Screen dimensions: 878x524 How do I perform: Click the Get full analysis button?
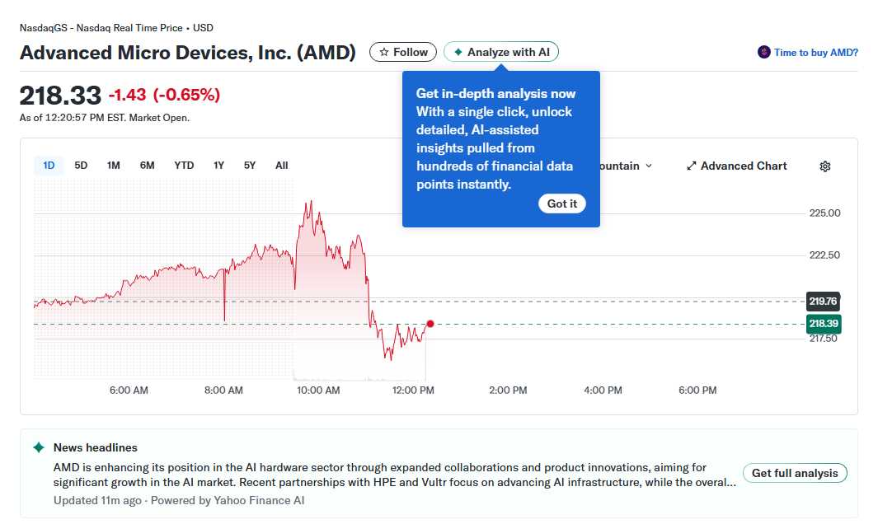tap(794, 473)
